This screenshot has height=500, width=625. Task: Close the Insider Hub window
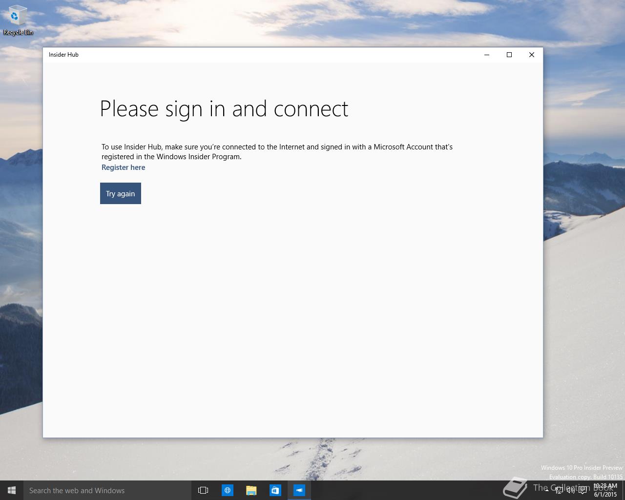531,55
